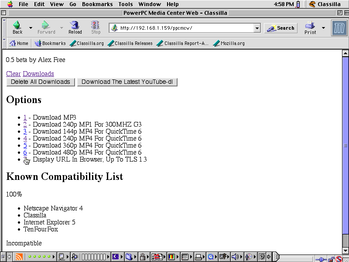Follow the Clear link

[x=14, y=74]
